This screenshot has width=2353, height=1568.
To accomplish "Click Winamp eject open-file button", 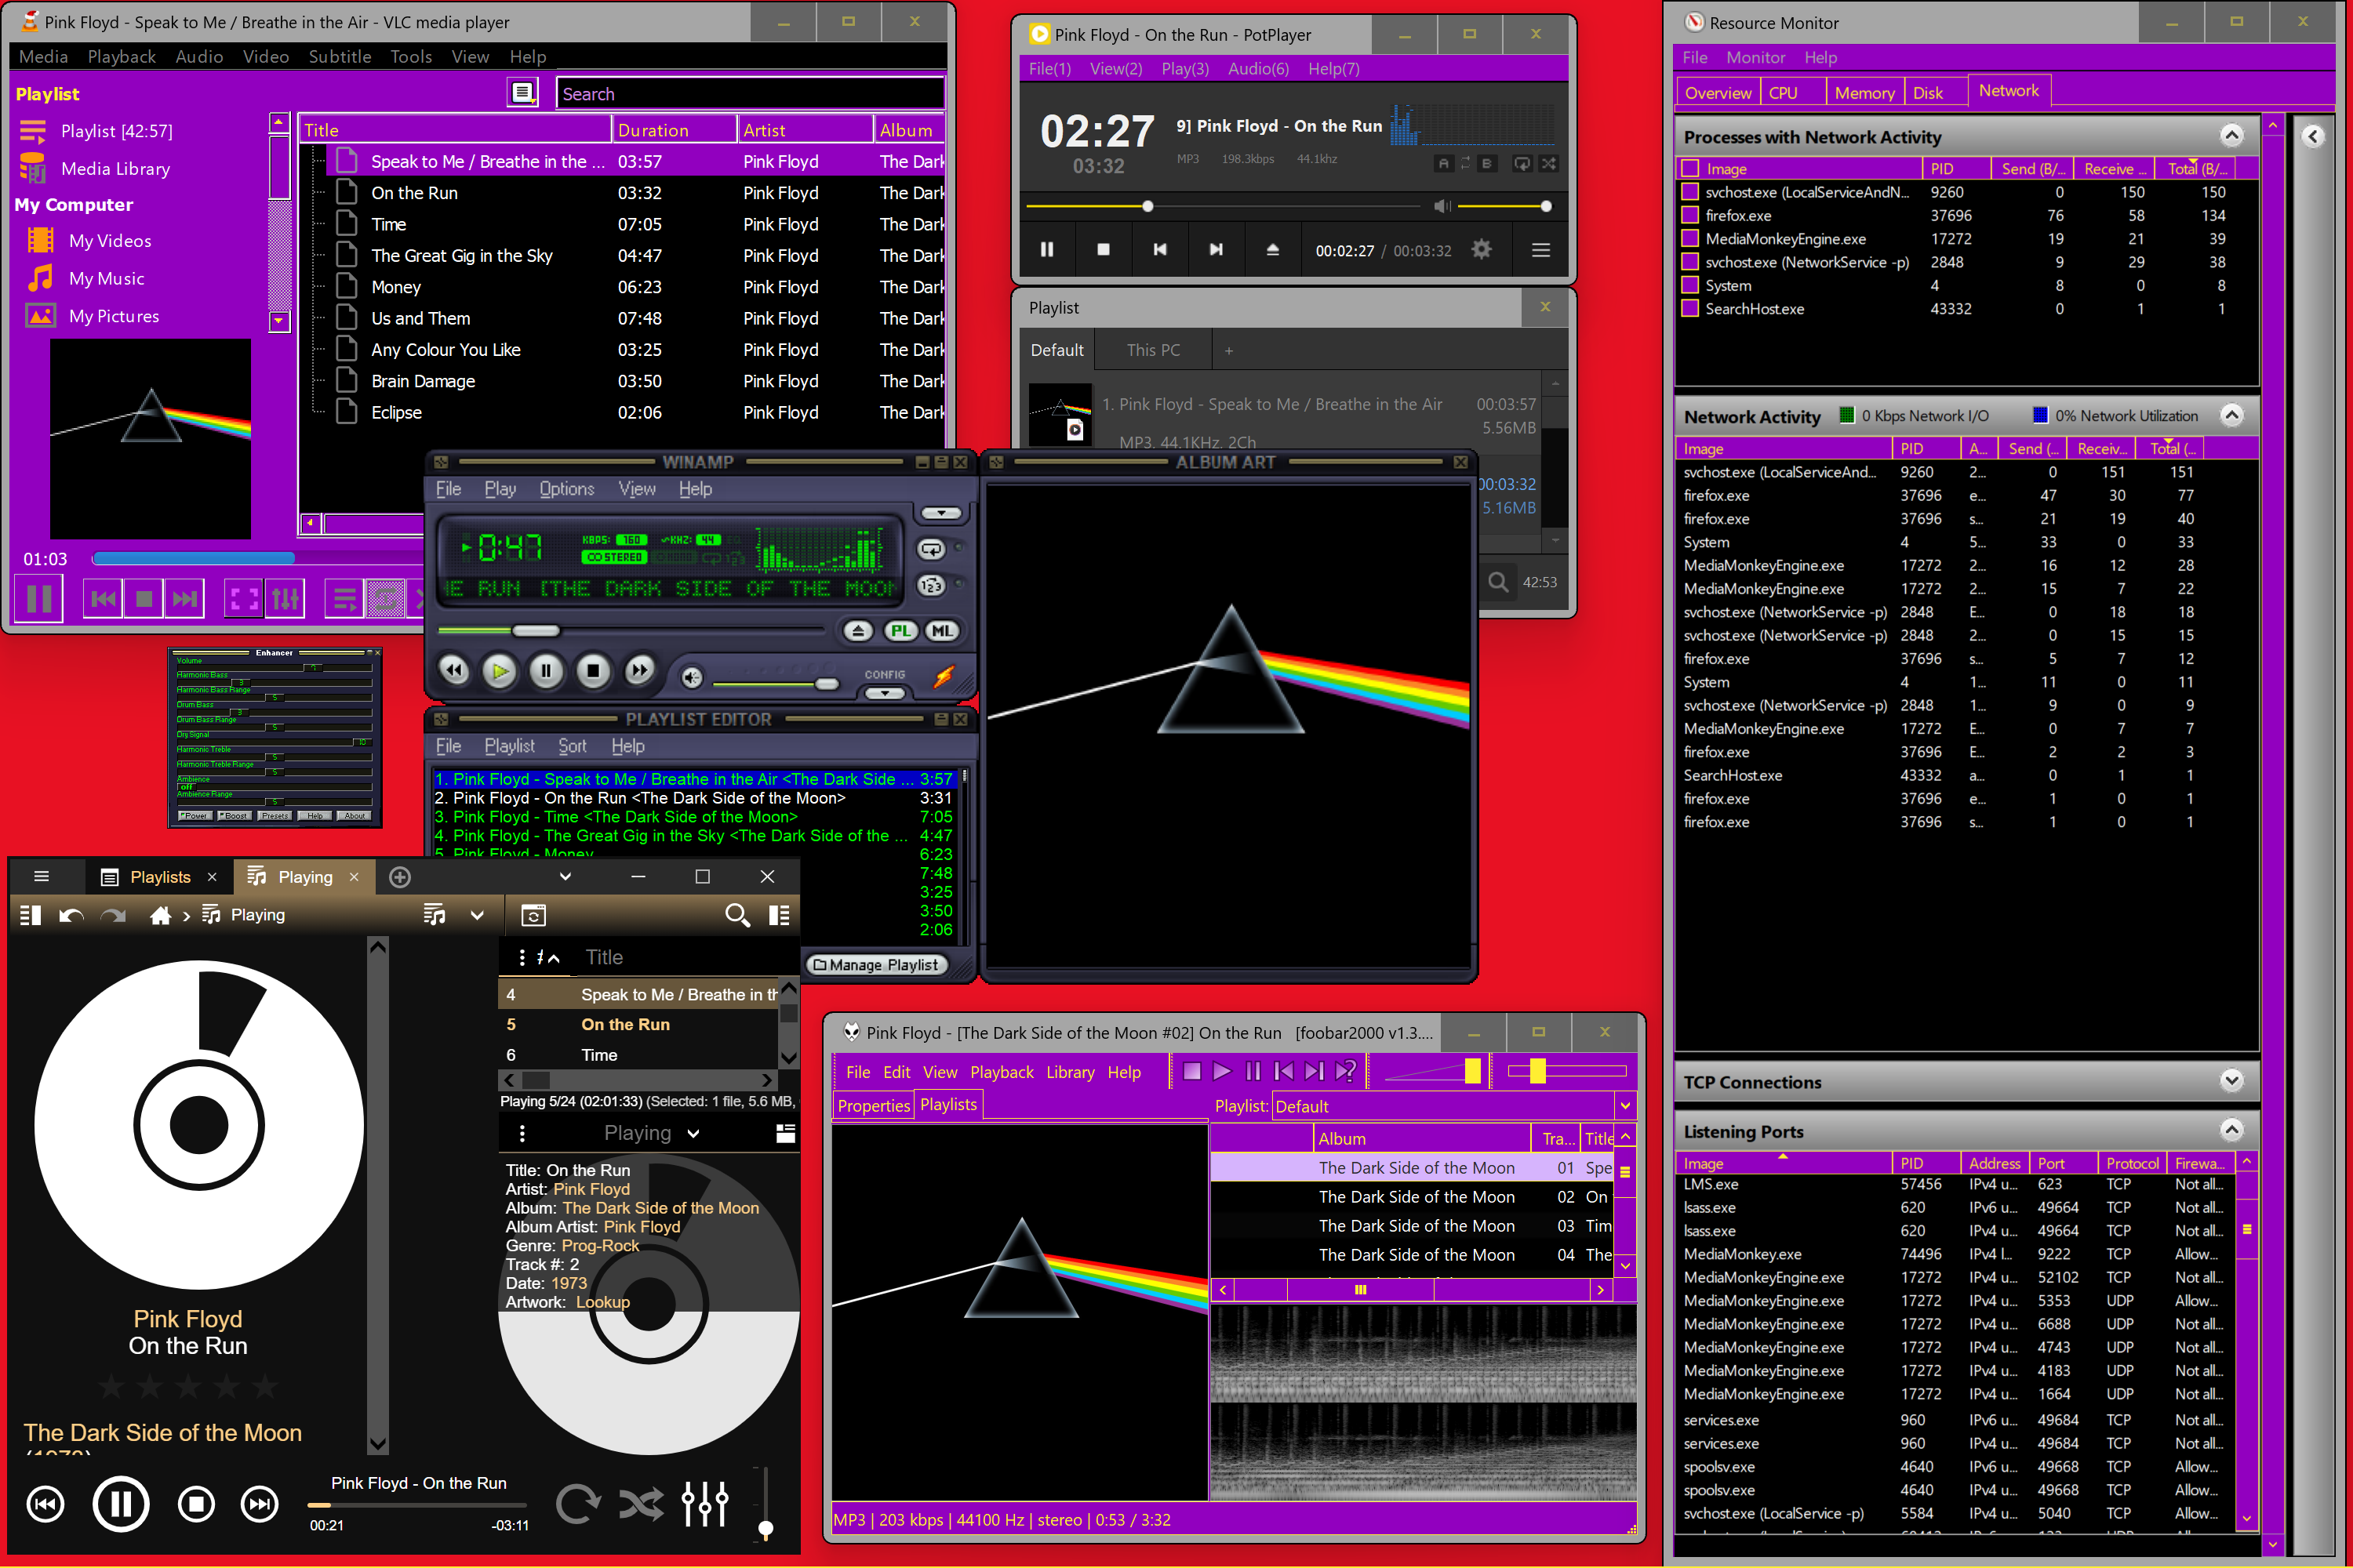I will pyautogui.click(x=857, y=631).
